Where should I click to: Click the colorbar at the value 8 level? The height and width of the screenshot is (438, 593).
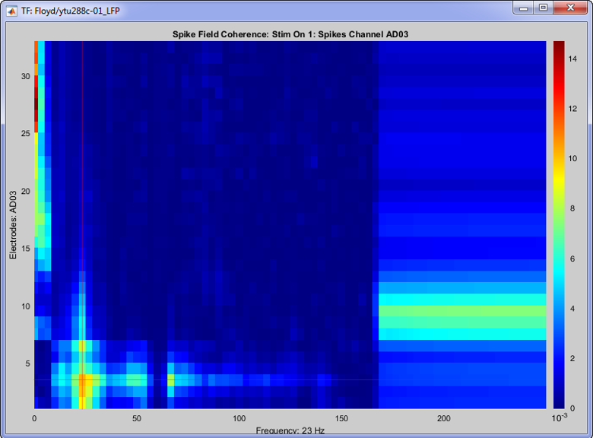(x=559, y=208)
